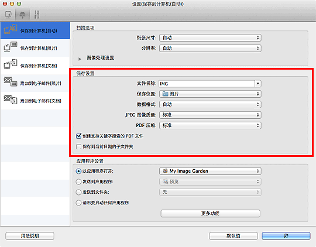Image resolution: width=316 pixels, height=247 pixels.
Task: Uncheck 创建支持关键字搜索的 PDF 文件
Action: (78, 136)
